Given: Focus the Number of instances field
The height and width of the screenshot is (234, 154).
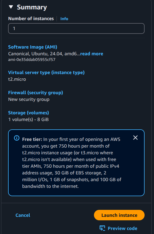Looking at the screenshot, I should [x=76, y=28].
